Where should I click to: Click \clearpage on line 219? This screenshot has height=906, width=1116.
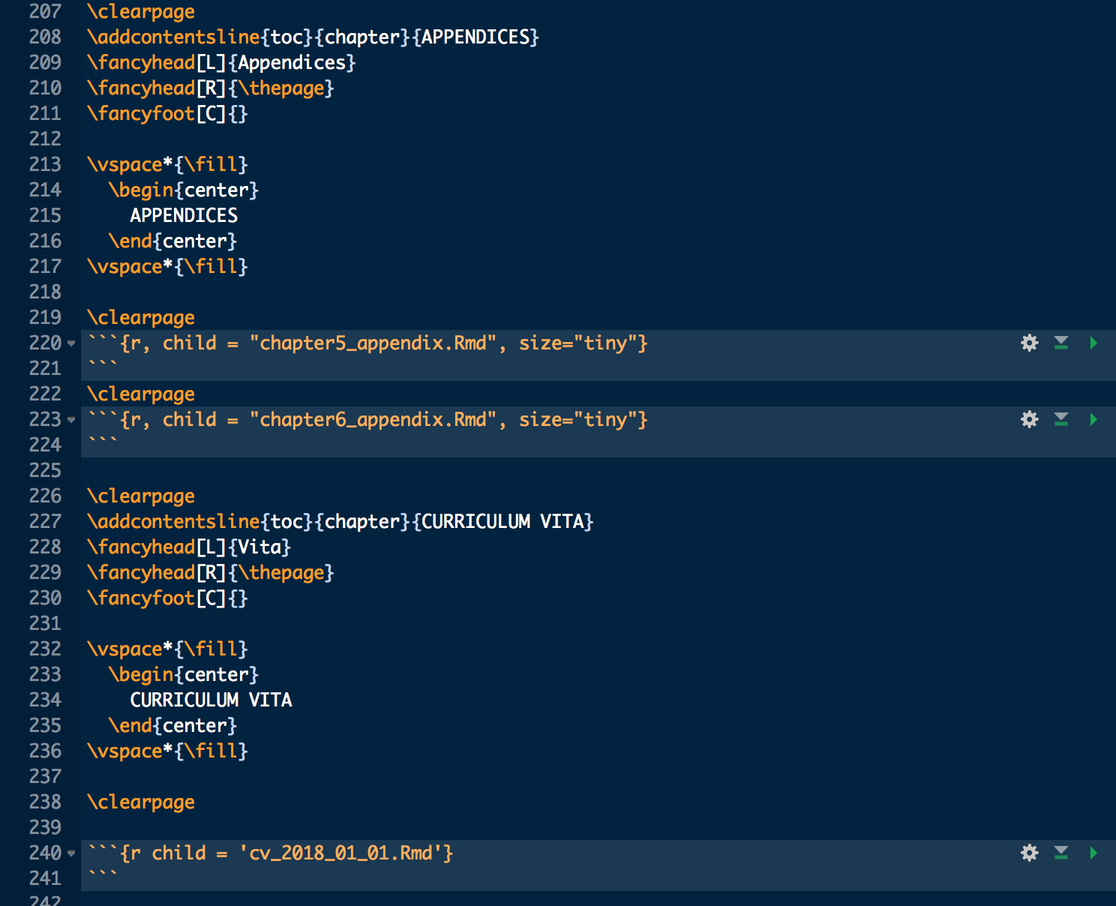coord(141,317)
